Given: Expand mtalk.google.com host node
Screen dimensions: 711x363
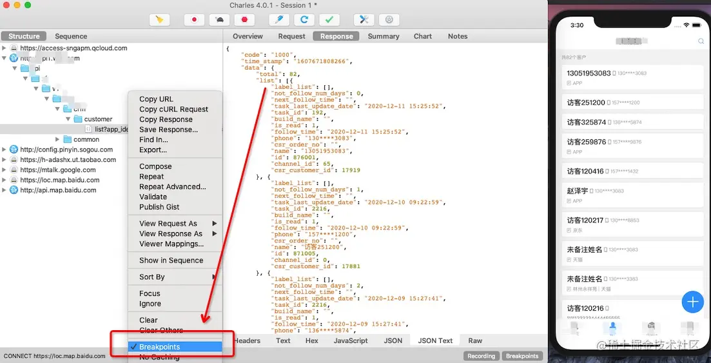Looking at the screenshot, I should click(x=4, y=170).
